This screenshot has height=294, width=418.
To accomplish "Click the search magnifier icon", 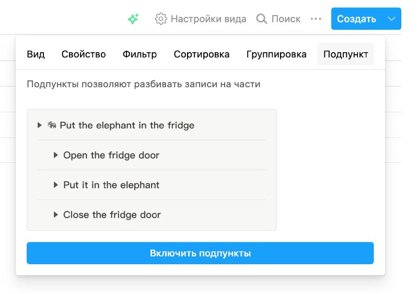I will (262, 19).
